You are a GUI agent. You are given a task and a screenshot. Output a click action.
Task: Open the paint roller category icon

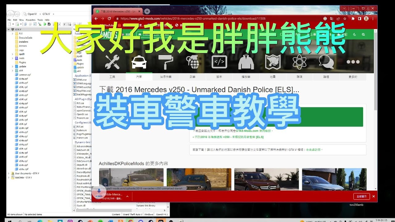[166, 62]
